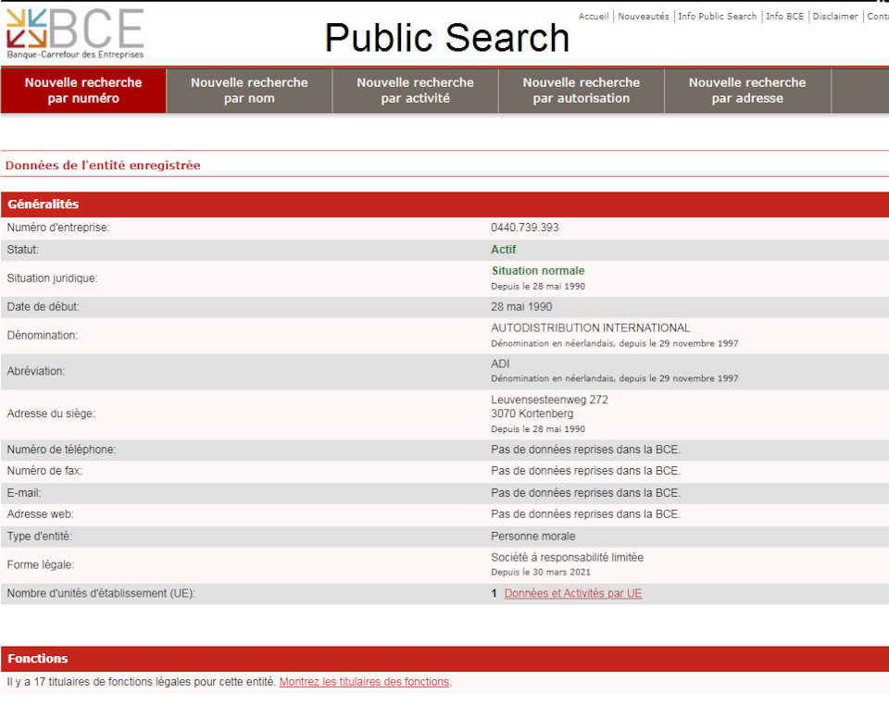Viewport: 889px width, 717px height.
Task: Click the Actif status value
Action: click(504, 250)
